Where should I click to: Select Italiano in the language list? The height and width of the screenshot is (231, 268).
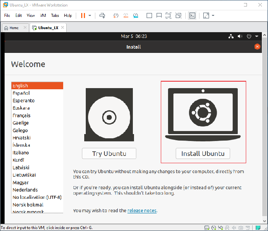click(x=37, y=152)
